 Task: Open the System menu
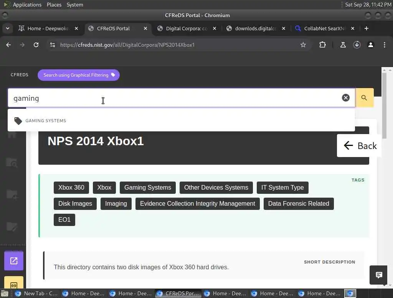(75, 5)
